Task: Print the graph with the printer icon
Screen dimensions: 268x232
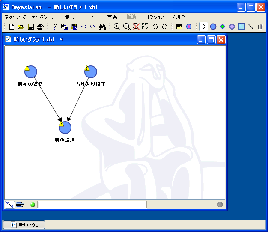Action: click(40, 27)
